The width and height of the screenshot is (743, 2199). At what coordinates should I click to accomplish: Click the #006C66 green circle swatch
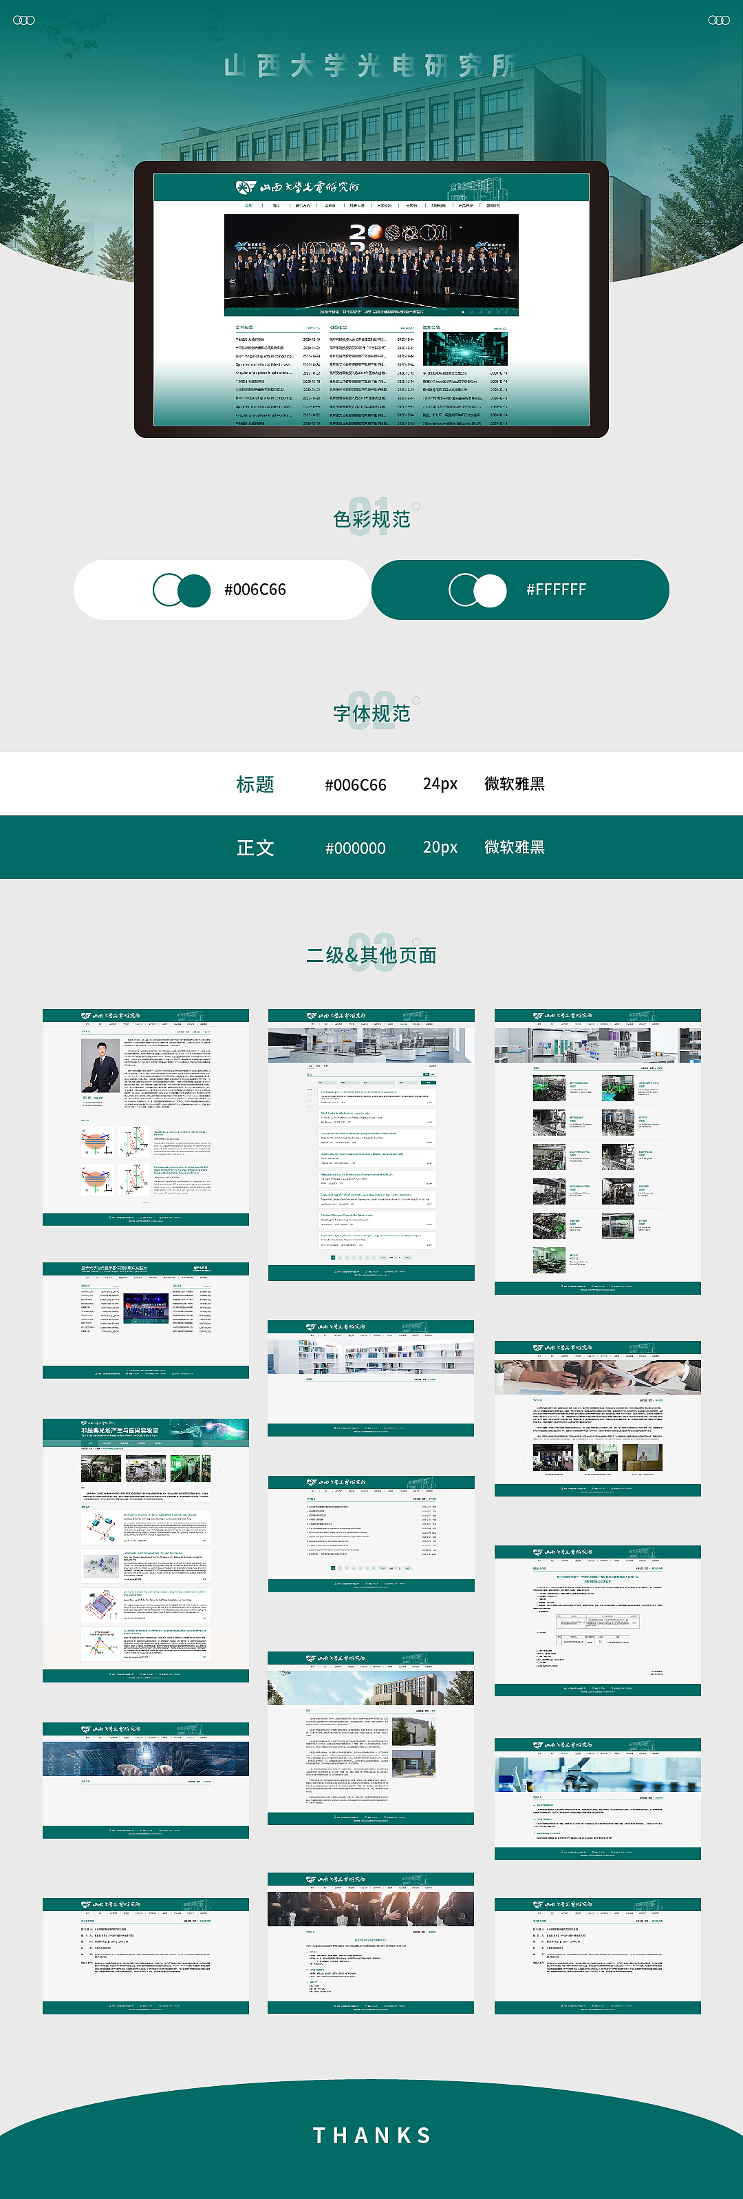click(x=195, y=590)
